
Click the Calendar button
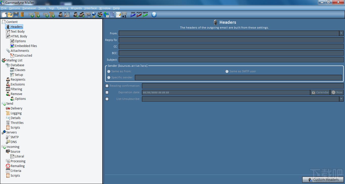pyautogui.click(x=320, y=92)
